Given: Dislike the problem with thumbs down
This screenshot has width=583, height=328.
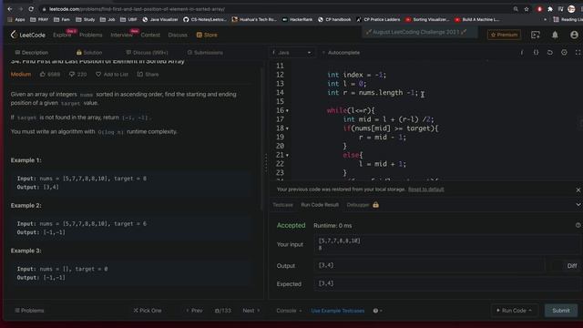Looking at the screenshot, I should (72, 75).
